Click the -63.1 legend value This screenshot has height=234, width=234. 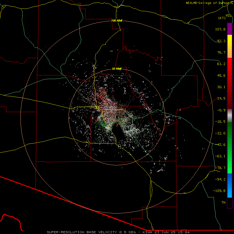click(x=220, y=156)
